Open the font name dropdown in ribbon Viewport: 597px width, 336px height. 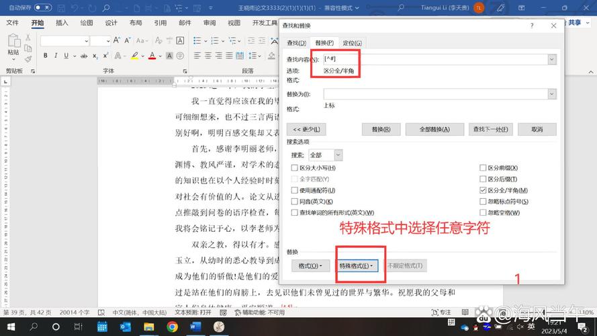(x=87, y=41)
